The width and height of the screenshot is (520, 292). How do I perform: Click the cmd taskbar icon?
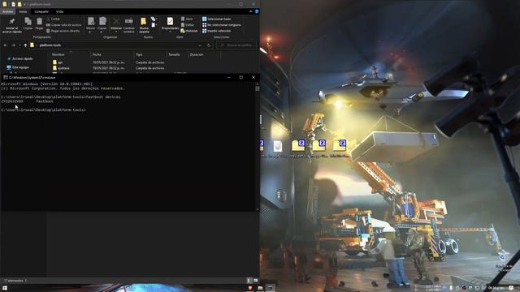click(271, 288)
